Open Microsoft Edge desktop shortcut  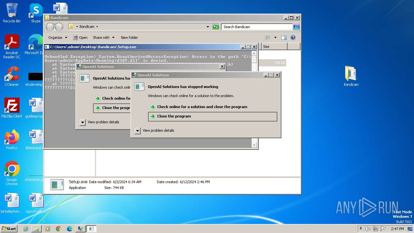pyautogui.click(x=35, y=44)
